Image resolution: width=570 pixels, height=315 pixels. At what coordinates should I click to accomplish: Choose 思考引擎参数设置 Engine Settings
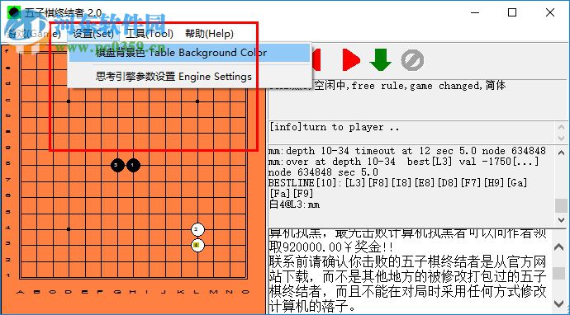pos(189,77)
